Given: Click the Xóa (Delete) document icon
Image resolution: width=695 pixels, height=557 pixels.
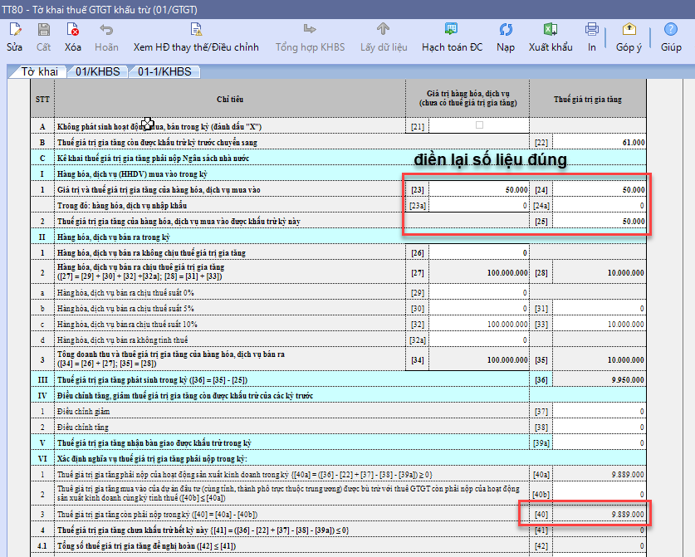Looking at the screenshot, I should tap(72, 30).
